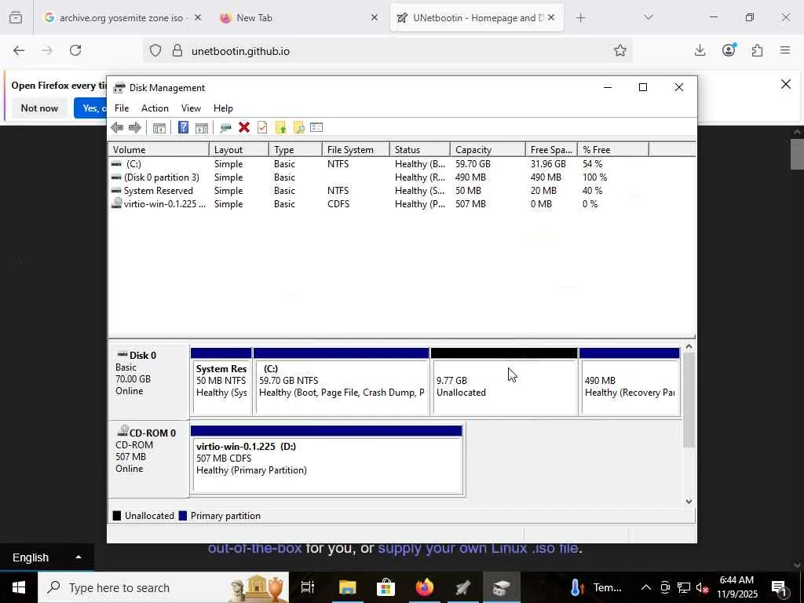This screenshot has width=804, height=603.
Task: Open the File menu in Disk Management
Action: point(122,108)
